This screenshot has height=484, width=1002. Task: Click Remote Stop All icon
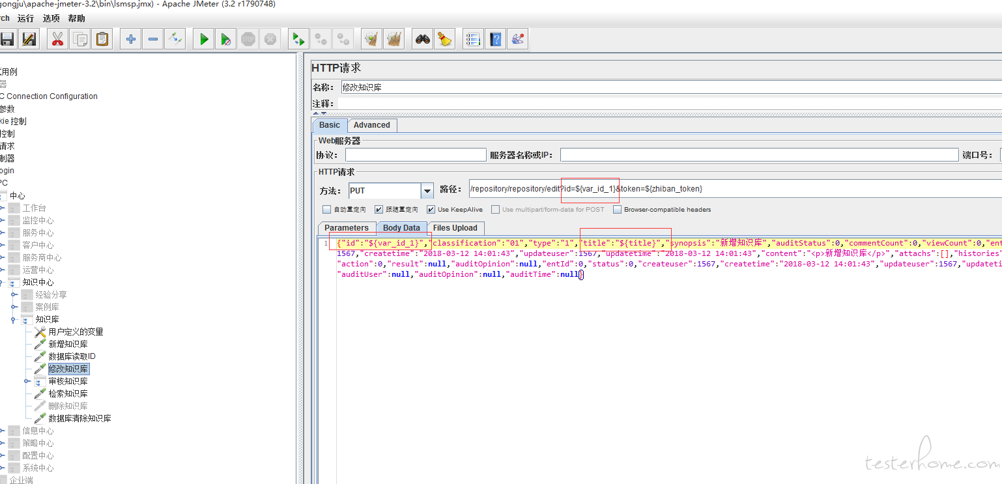click(321, 39)
